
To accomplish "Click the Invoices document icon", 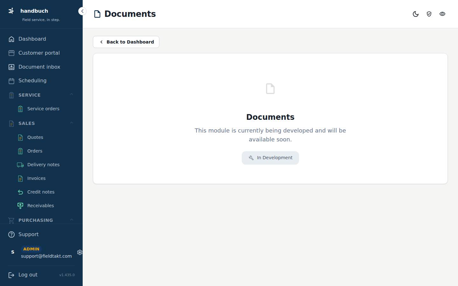I will pyautogui.click(x=20, y=179).
